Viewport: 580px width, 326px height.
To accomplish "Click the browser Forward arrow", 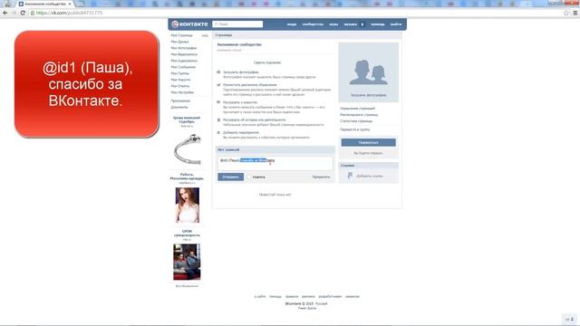I will pos(14,13).
